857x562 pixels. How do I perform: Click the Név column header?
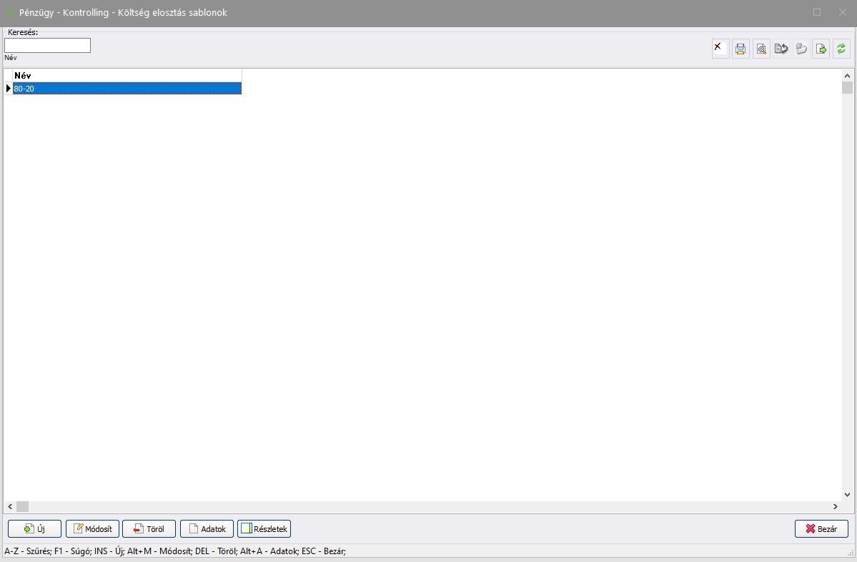127,75
